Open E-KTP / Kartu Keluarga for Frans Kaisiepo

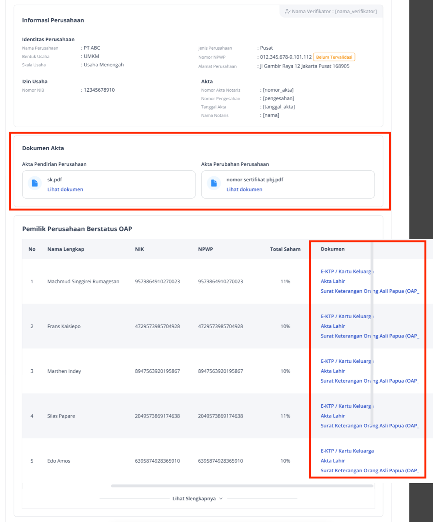click(x=347, y=317)
